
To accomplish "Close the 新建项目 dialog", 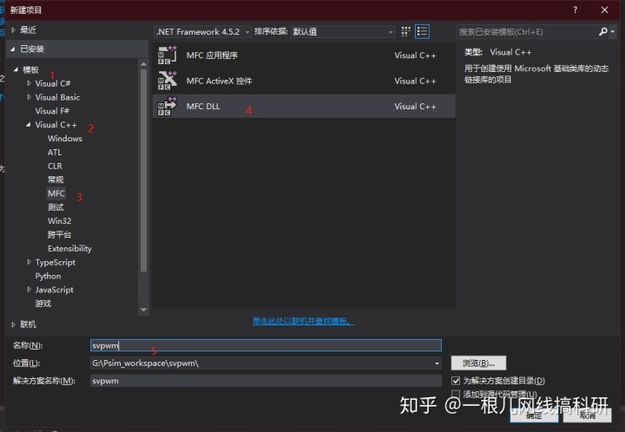I will (605, 10).
